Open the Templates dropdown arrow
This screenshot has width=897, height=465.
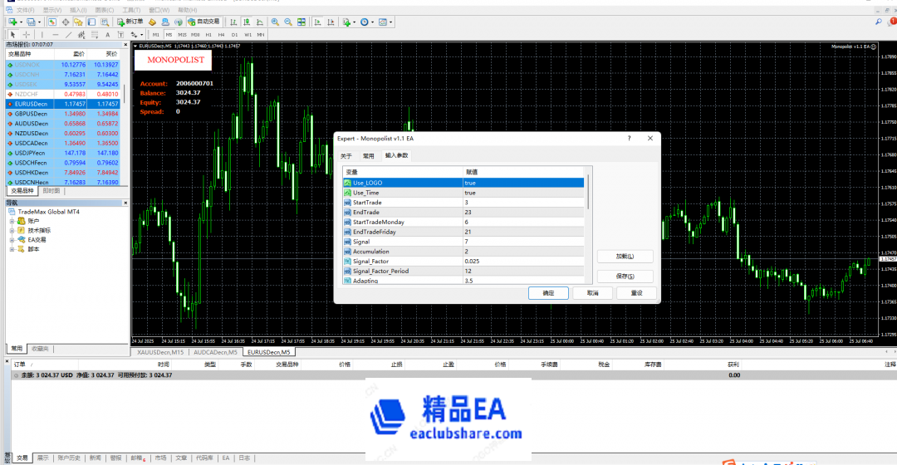[x=390, y=22]
